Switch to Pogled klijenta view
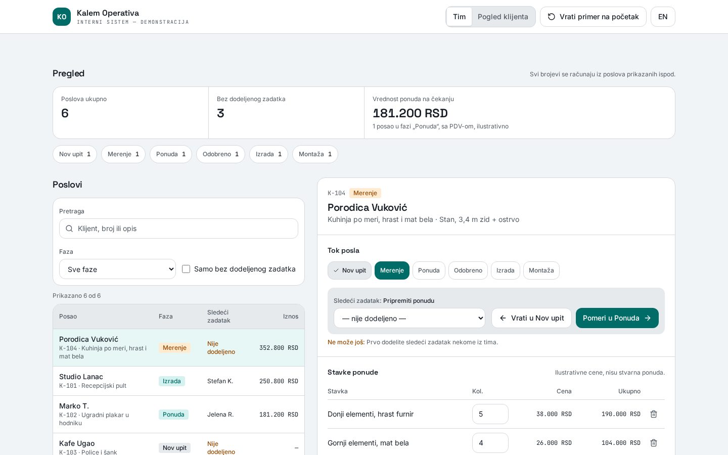728x455 pixels. [503, 17]
